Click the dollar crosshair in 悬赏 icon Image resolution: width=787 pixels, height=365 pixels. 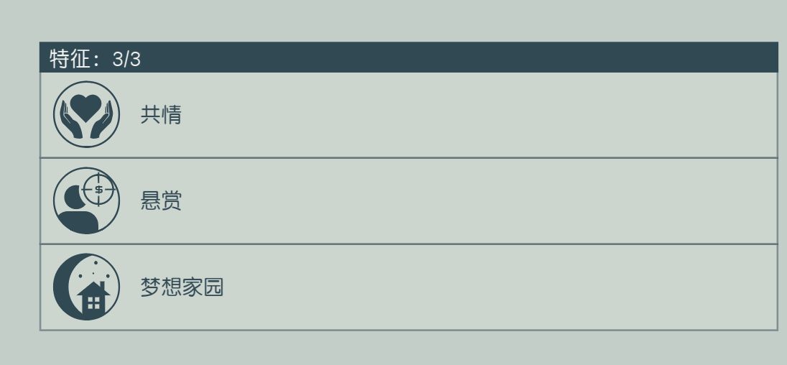[98, 190]
